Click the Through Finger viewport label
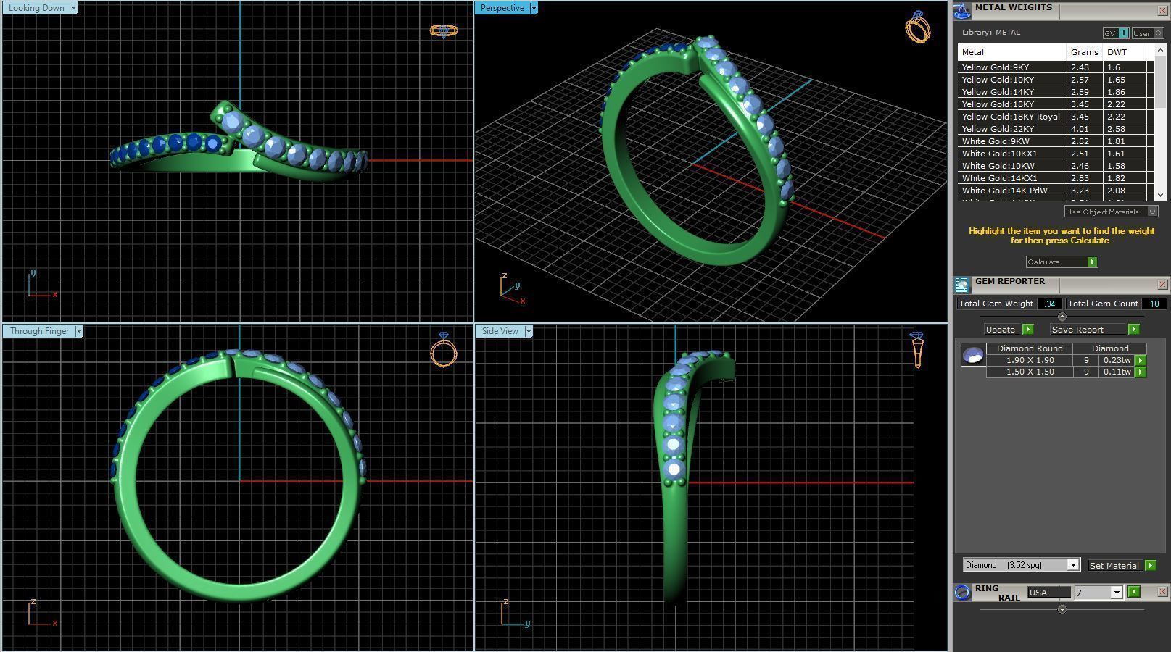 (40, 331)
